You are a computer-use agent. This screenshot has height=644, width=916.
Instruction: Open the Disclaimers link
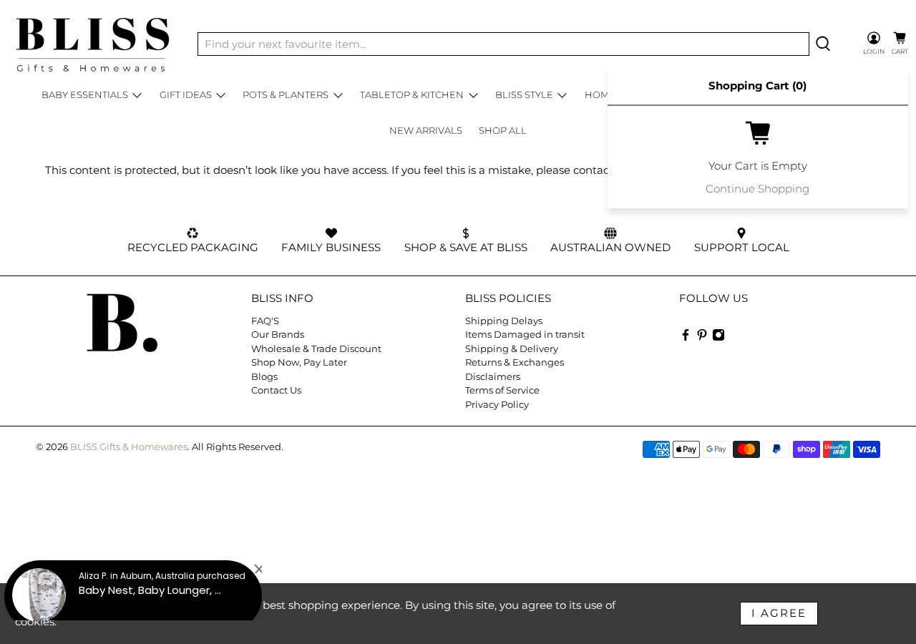pyautogui.click(x=492, y=376)
